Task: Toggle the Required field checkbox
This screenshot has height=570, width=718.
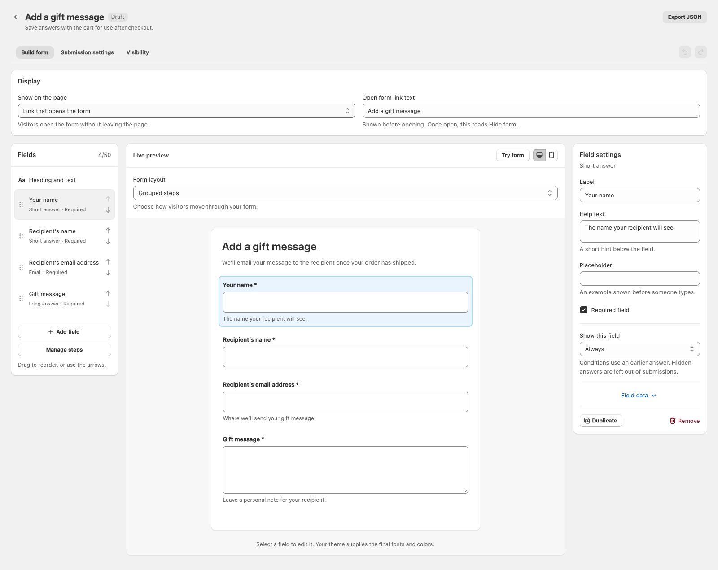Action: (584, 310)
